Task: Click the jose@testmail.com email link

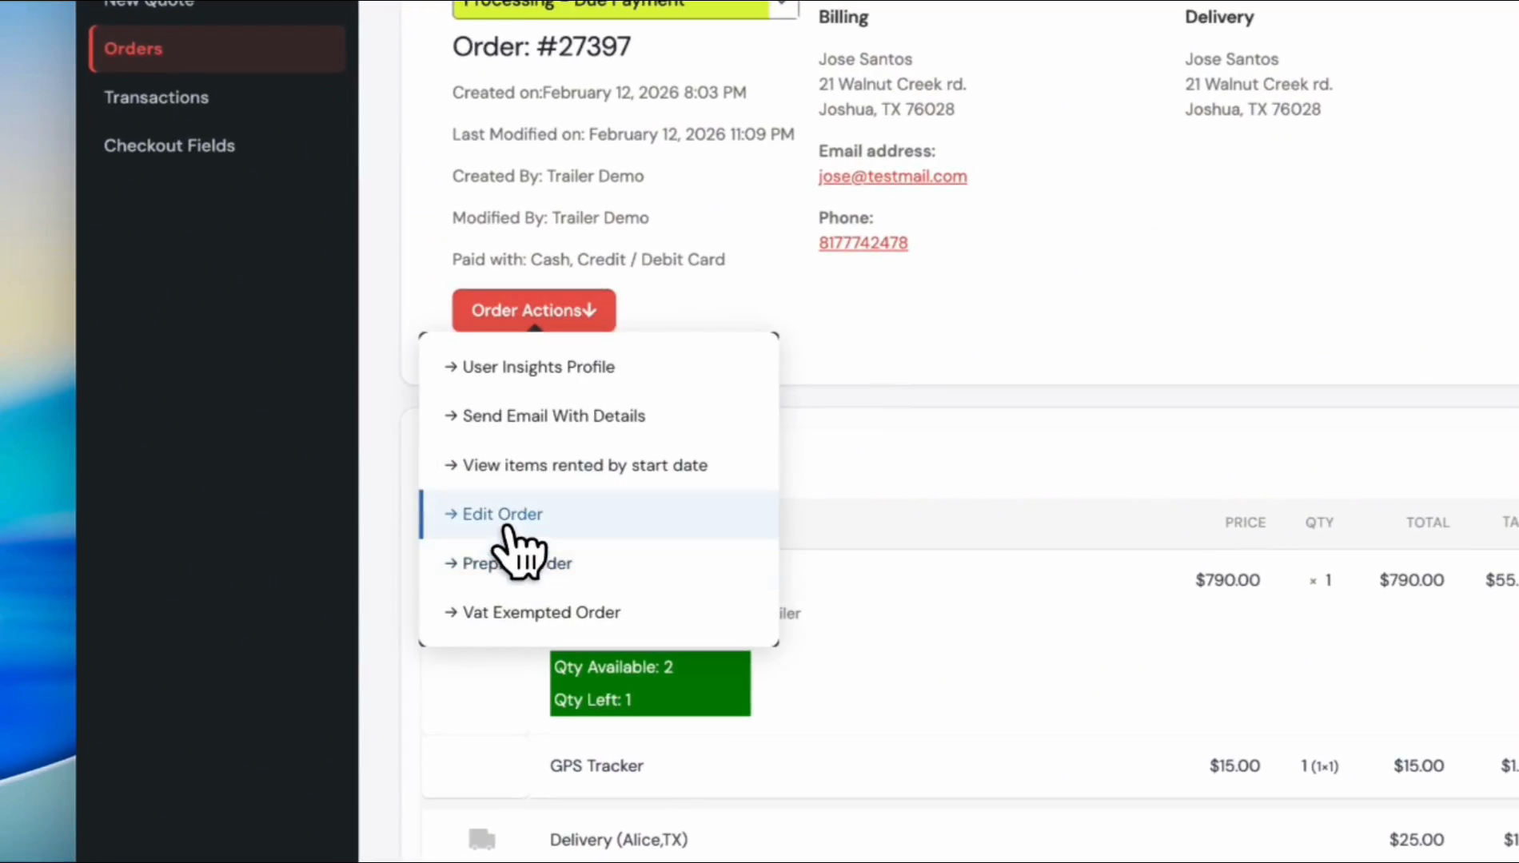Action: point(892,177)
